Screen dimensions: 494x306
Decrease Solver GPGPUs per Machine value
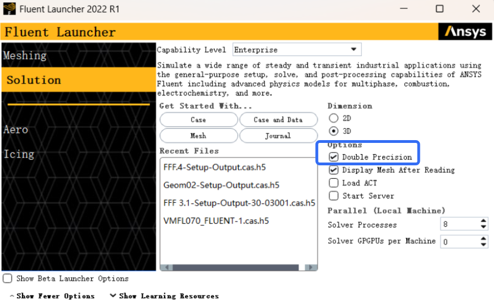pos(484,245)
